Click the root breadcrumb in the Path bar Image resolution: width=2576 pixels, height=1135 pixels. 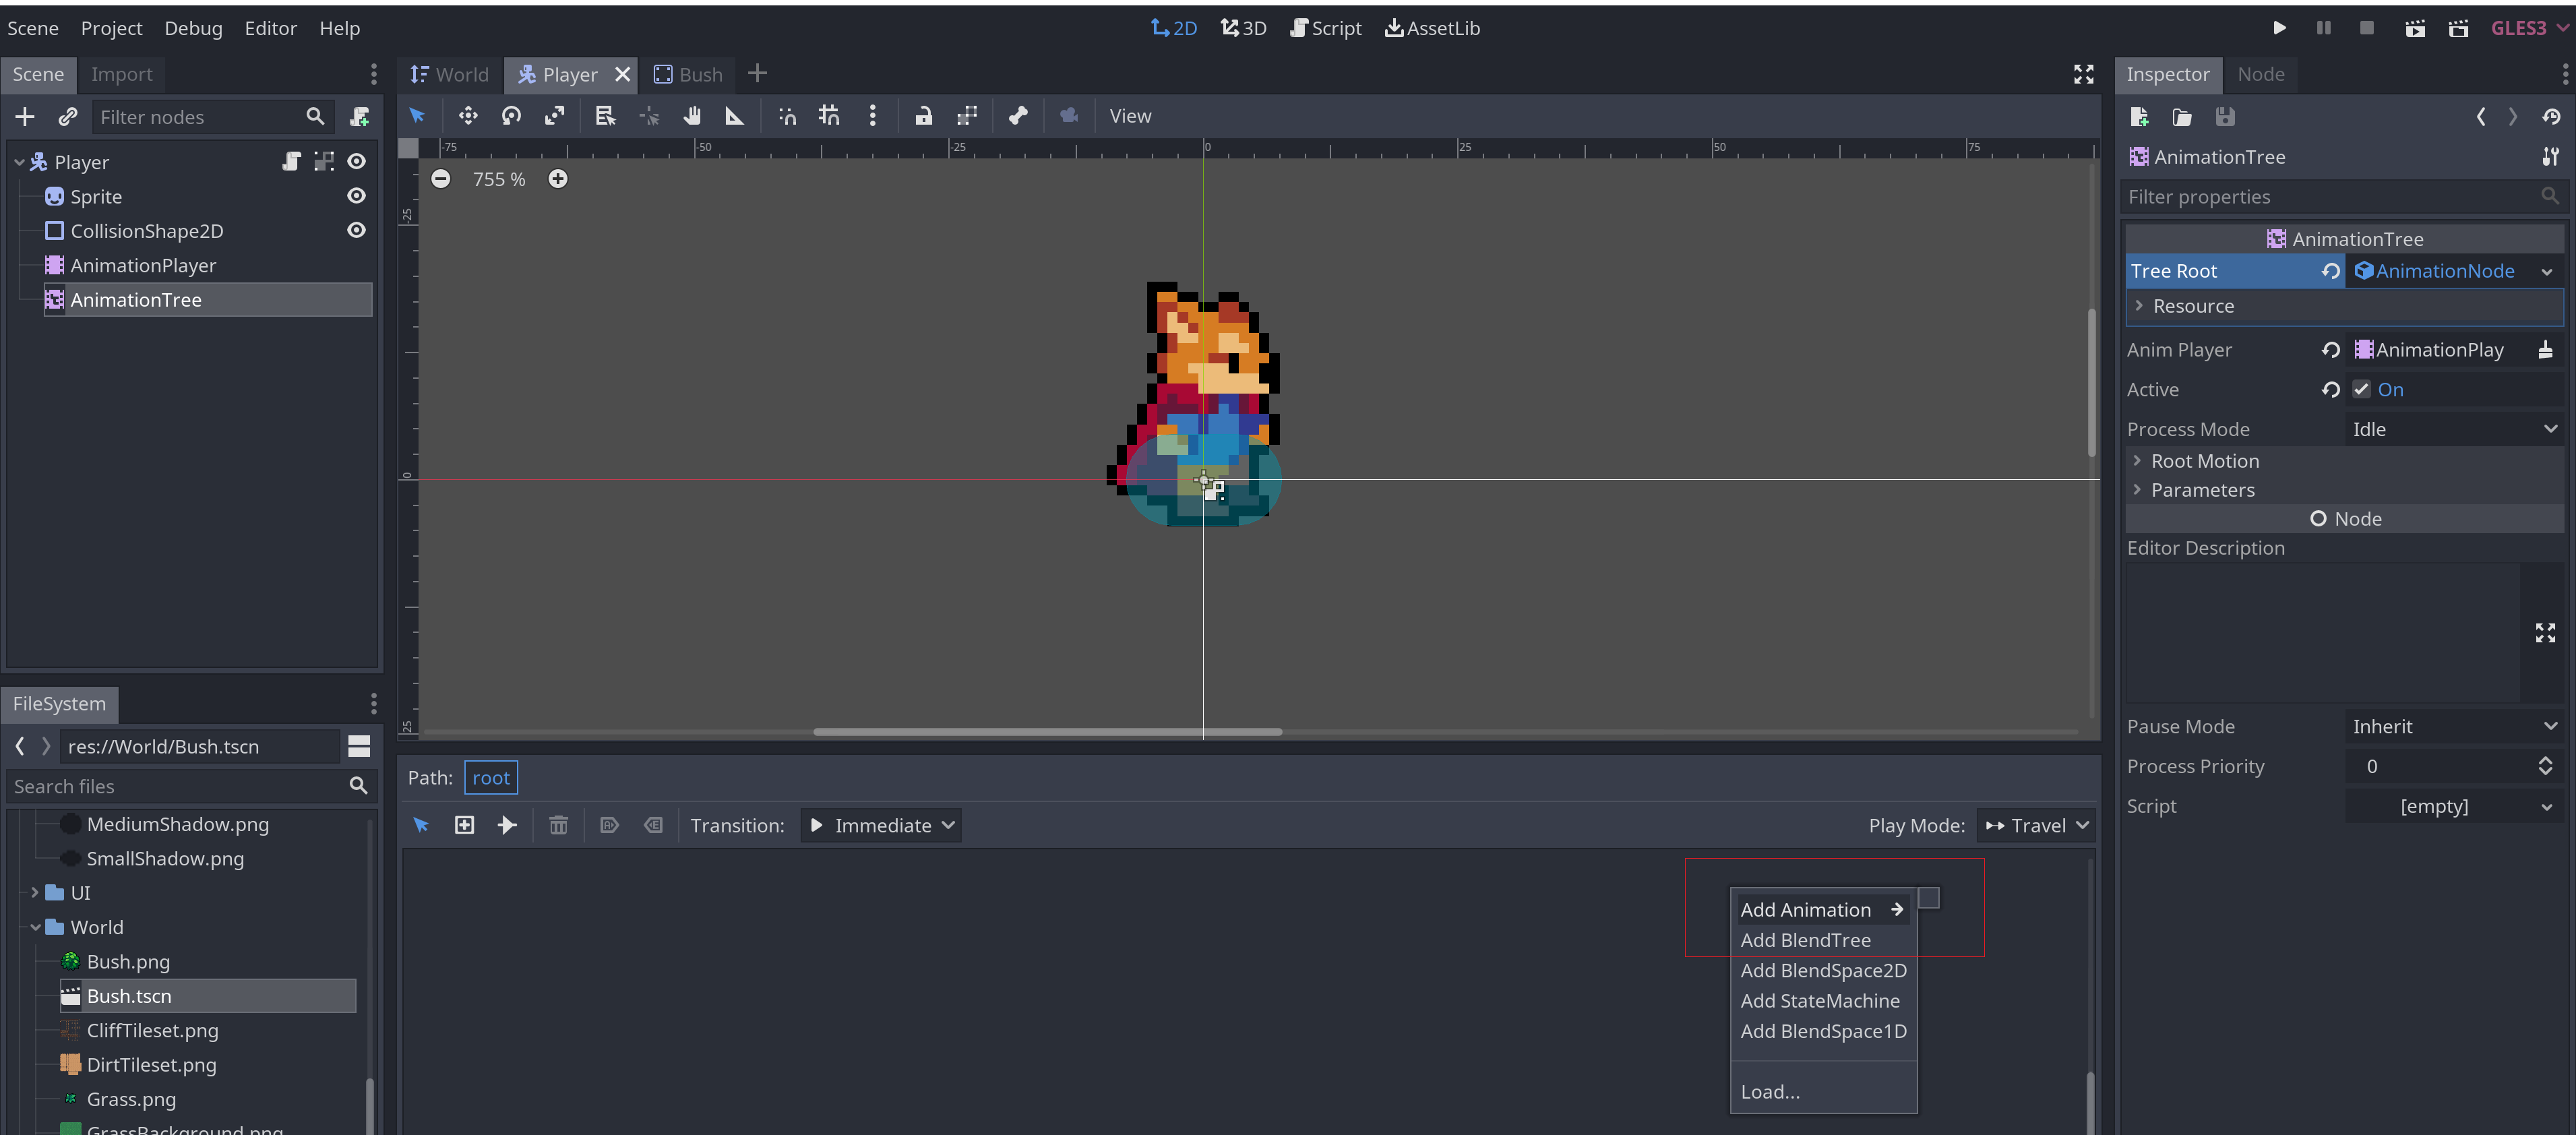point(491,777)
